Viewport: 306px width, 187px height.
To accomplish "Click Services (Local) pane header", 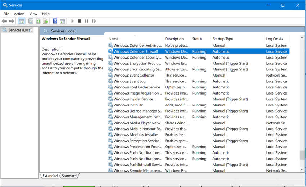I will pyautogui.click(x=64, y=31).
